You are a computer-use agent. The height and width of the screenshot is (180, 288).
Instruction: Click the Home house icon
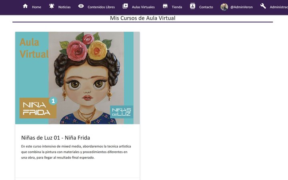coord(25,6)
